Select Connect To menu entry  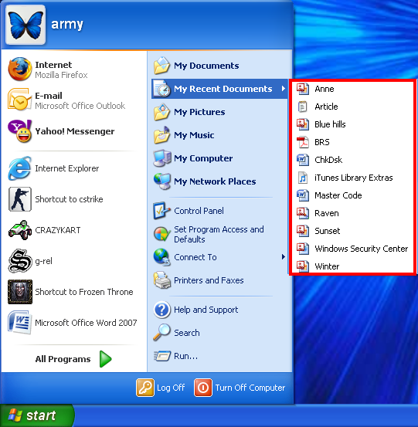[x=219, y=257]
